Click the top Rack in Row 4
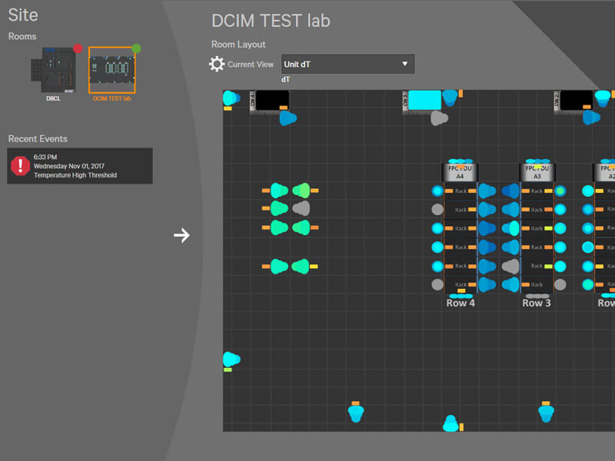Image resolution: width=615 pixels, height=461 pixels. point(460,191)
